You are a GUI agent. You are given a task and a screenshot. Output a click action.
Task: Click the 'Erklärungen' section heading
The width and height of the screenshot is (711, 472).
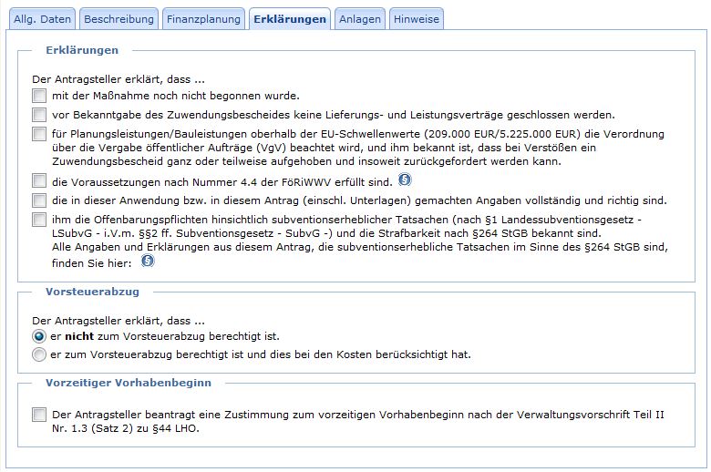point(82,50)
